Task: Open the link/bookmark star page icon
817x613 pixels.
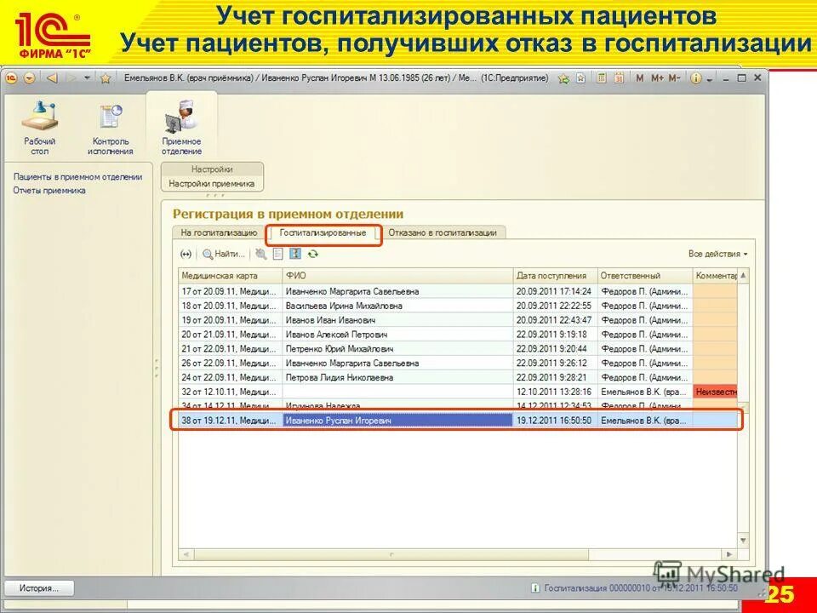Action: [581, 78]
